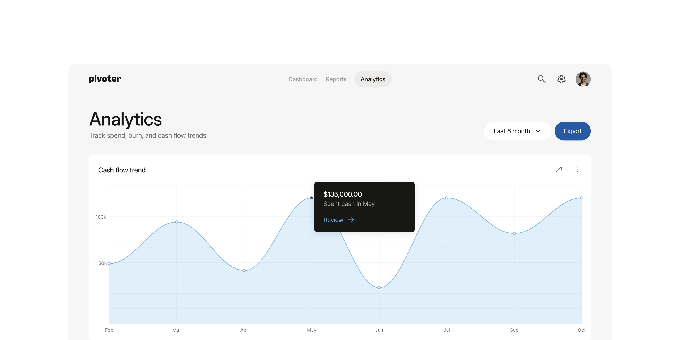Open the Last 6 month dropdown

(x=517, y=131)
